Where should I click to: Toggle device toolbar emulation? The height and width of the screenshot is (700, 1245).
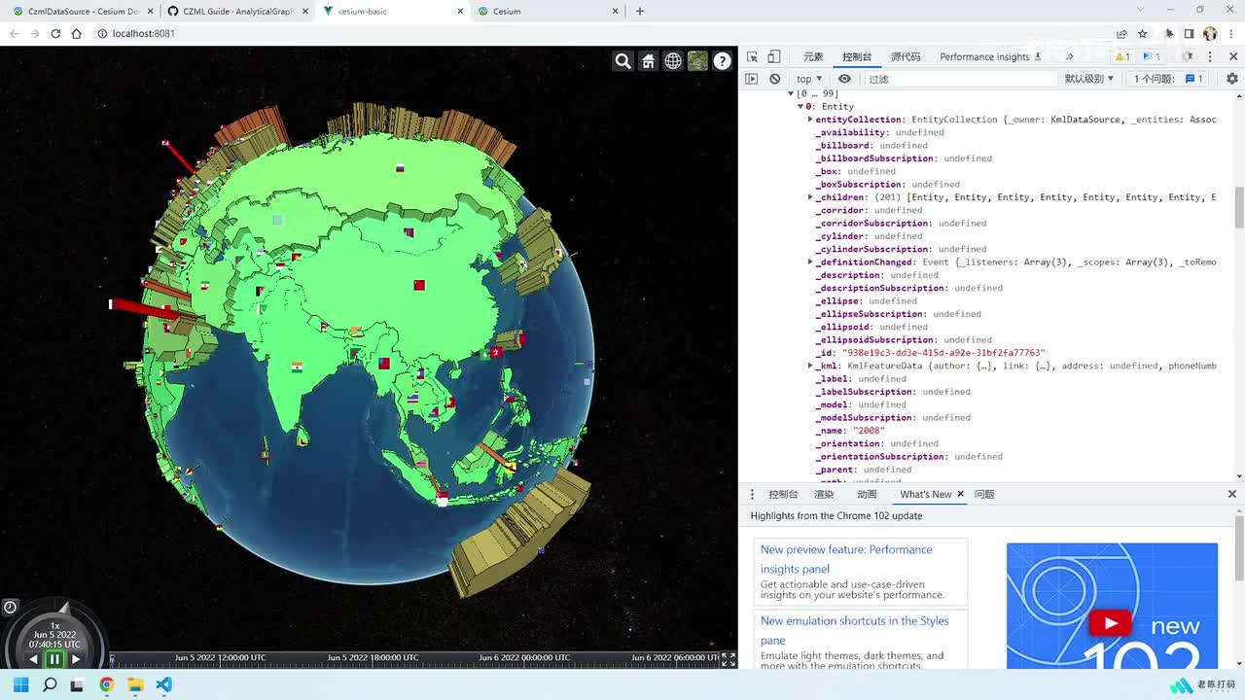(x=774, y=56)
